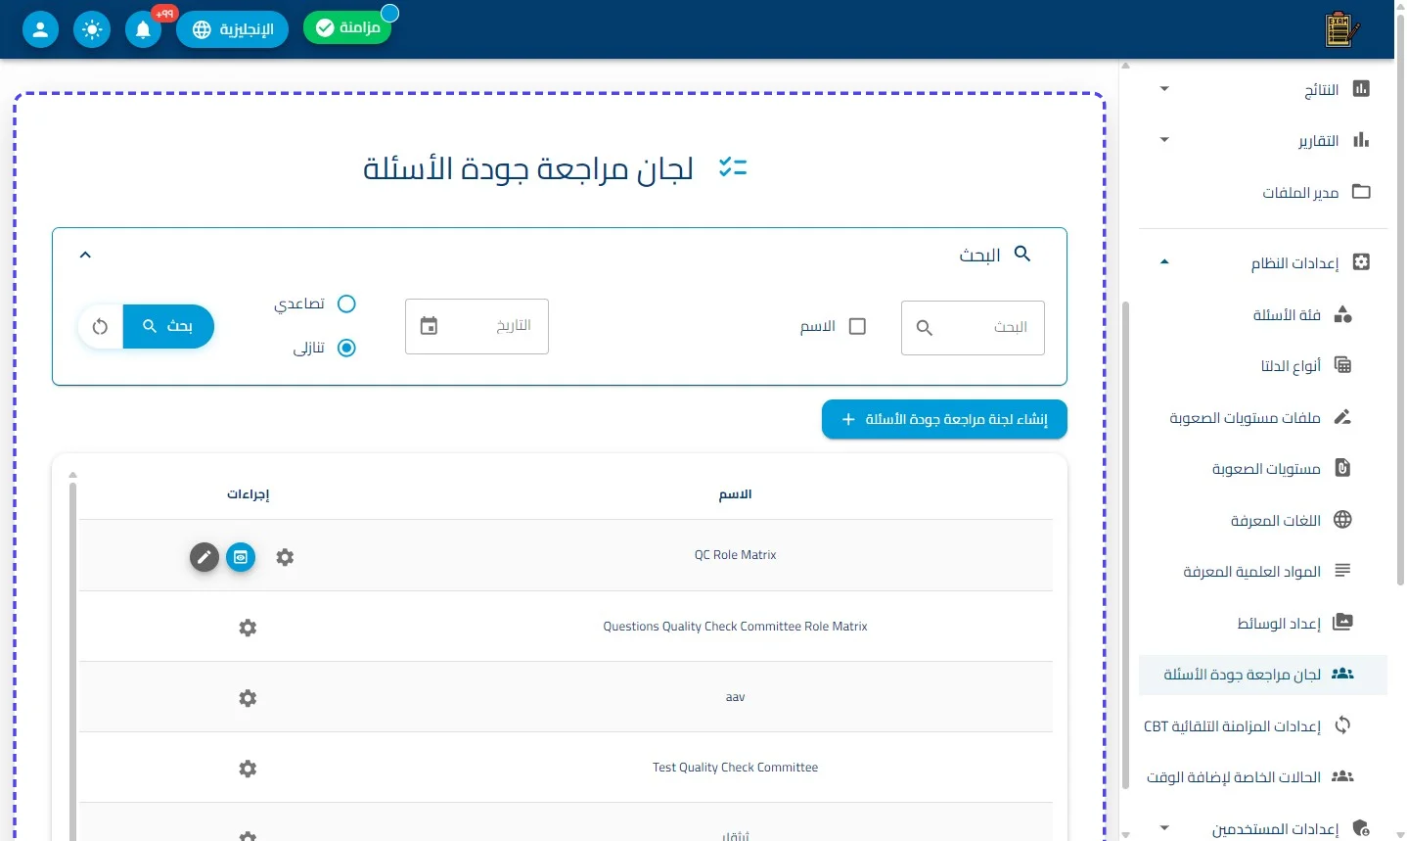The image size is (1407, 841).
Task: Select the تنازلي radio button
Action: pyautogui.click(x=346, y=348)
